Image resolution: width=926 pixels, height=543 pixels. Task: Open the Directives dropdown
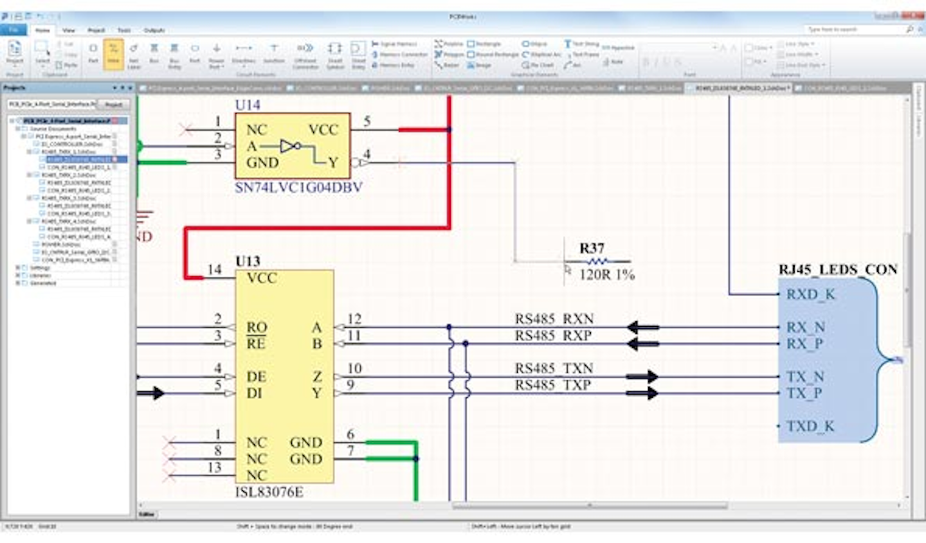coord(243,55)
